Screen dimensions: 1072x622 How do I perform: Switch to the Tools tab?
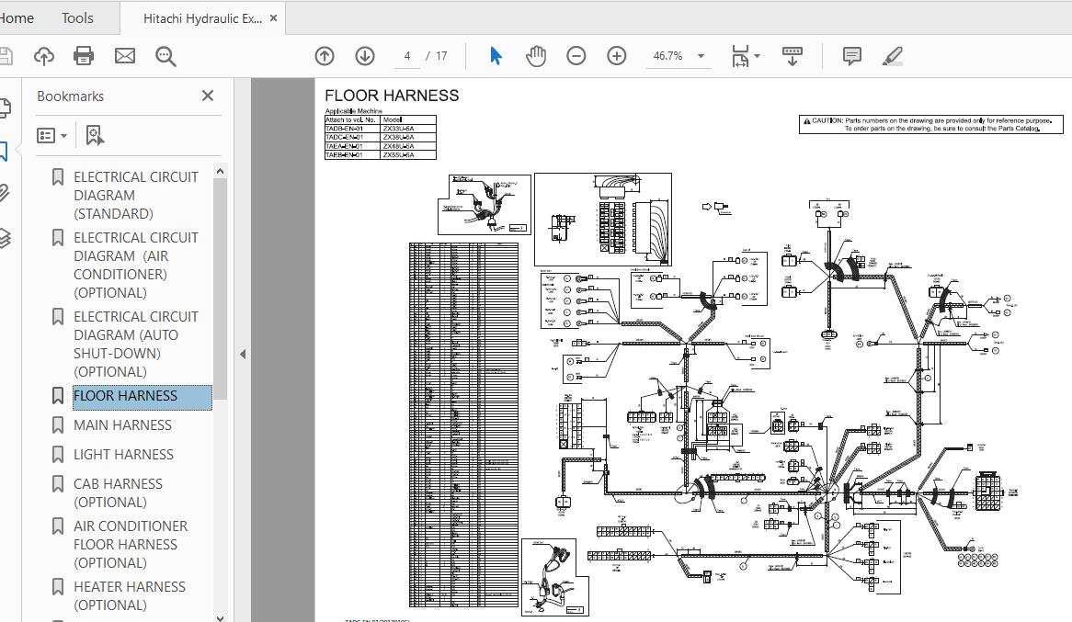click(77, 18)
